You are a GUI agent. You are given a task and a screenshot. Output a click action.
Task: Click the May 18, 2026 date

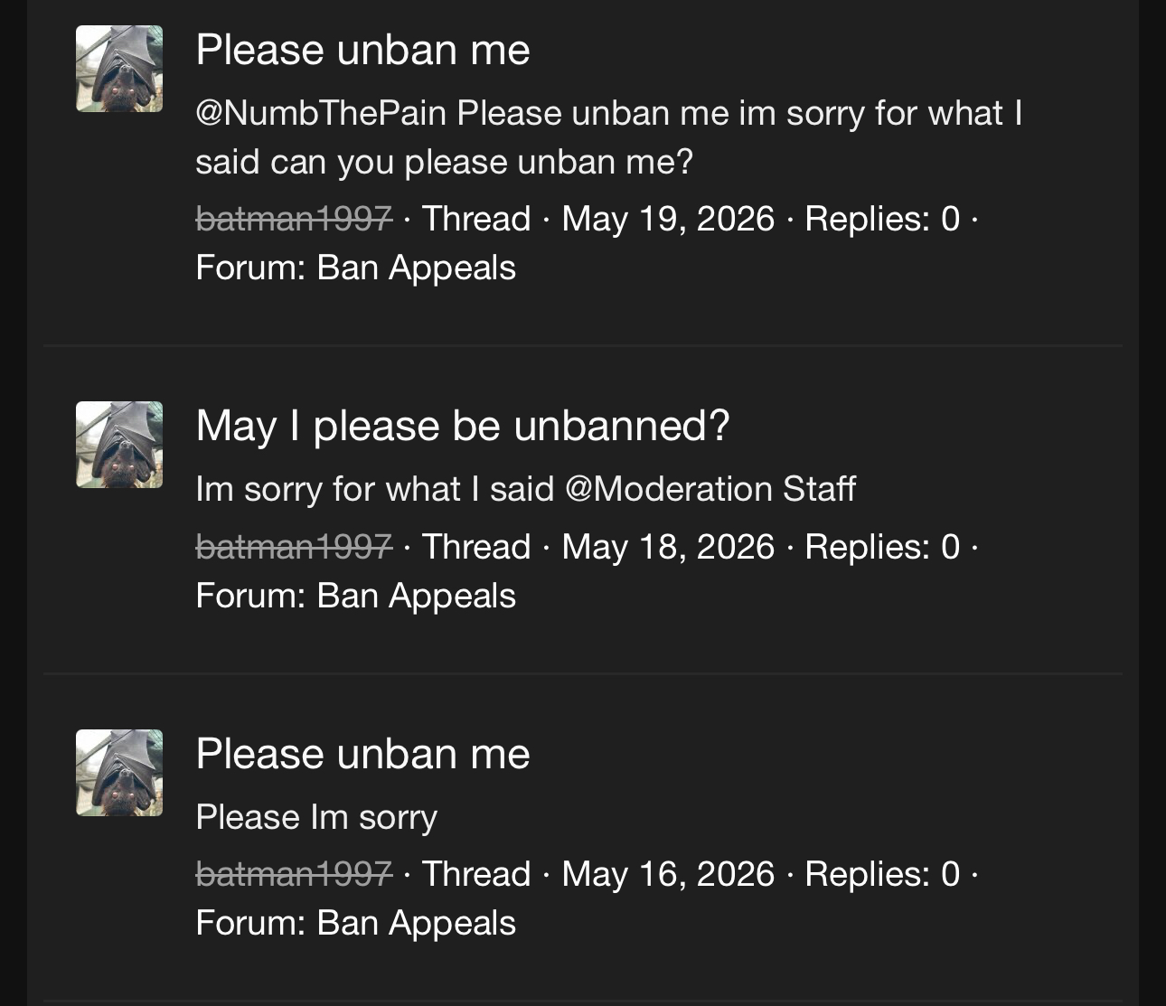[668, 547]
